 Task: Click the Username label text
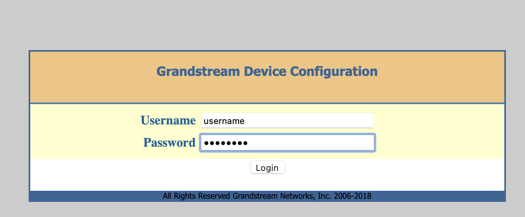[168, 120]
